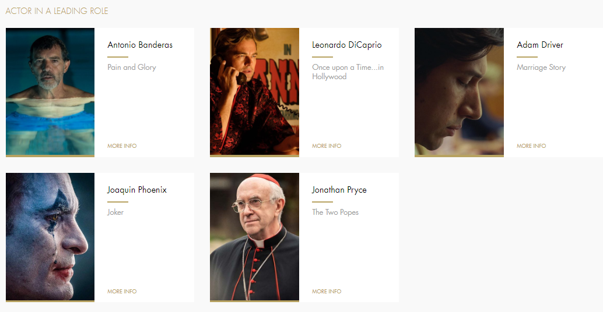
Task: Open More Info for Antonio Banderas
Action: tap(122, 146)
